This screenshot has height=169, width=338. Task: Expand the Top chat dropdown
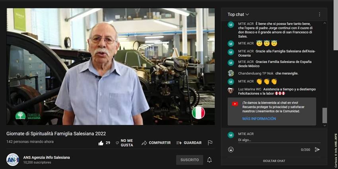tap(238, 14)
